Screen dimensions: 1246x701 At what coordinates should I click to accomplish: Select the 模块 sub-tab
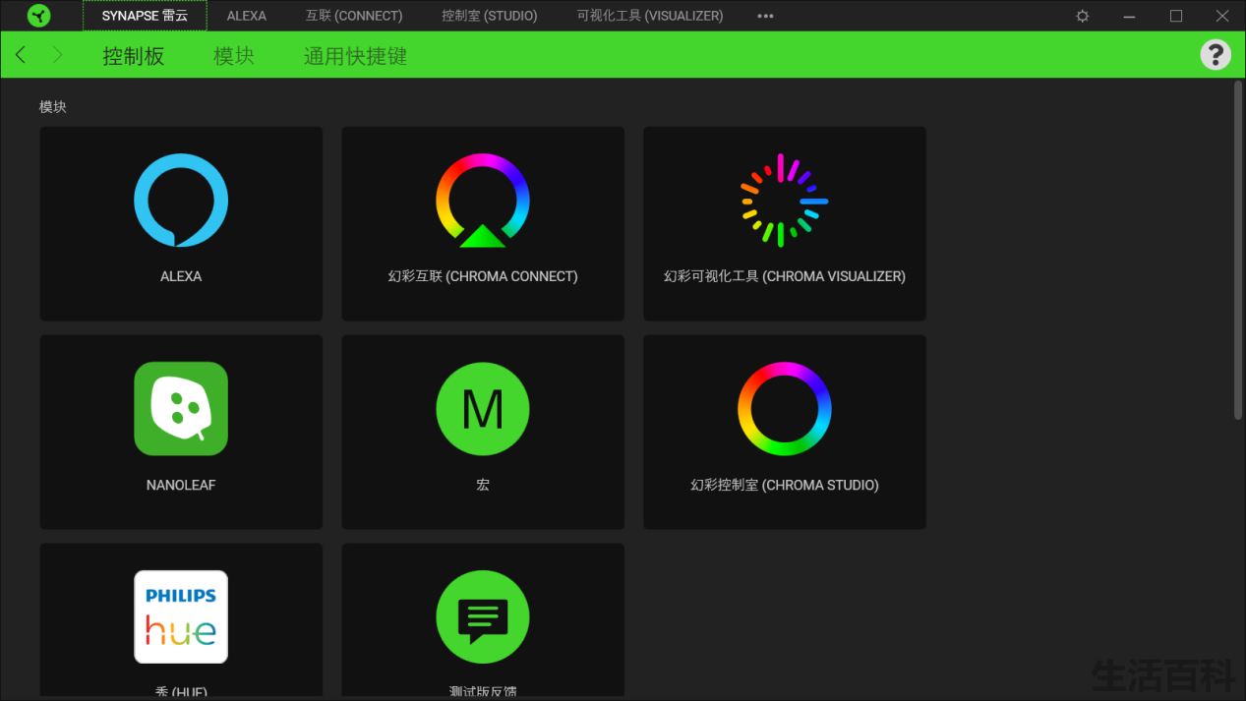[234, 56]
